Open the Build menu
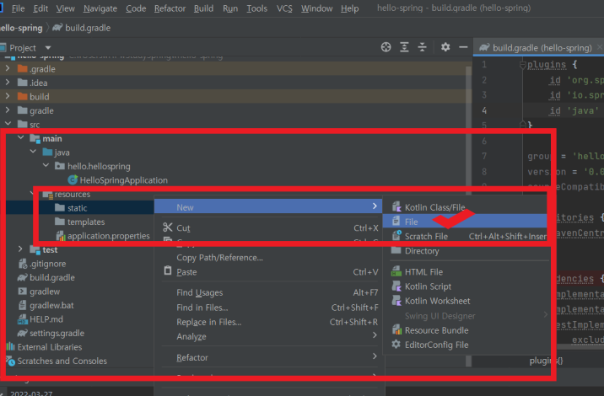The width and height of the screenshot is (604, 396). [203, 8]
